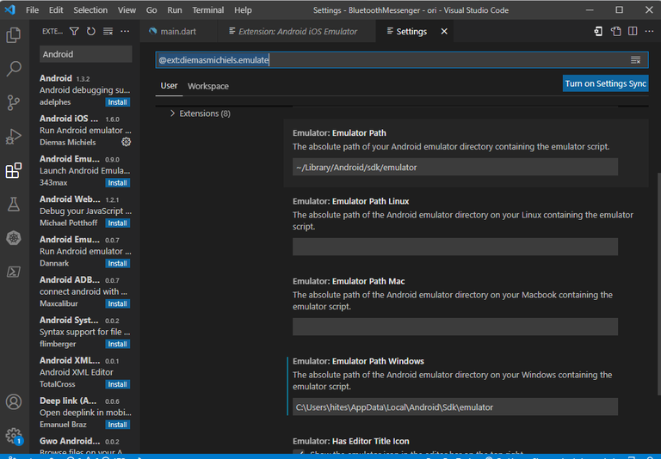This screenshot has height=459, width=661.
Task: Open the Run and Debug view
Action: pyautogui.click(x=14, y=137)
